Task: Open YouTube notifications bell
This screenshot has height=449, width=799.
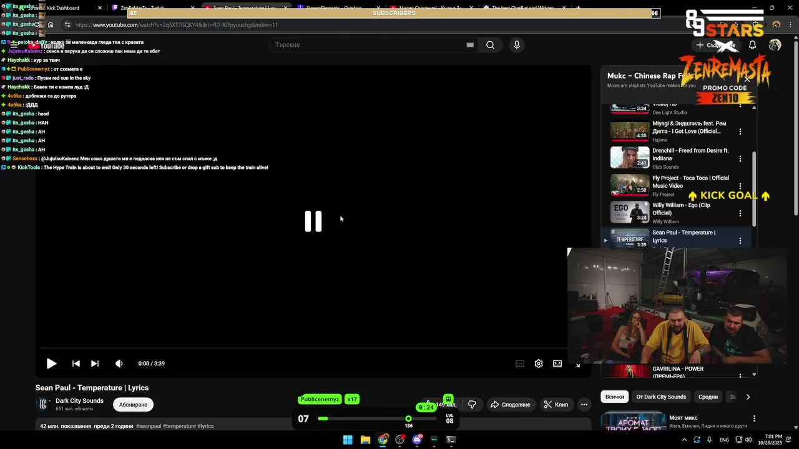Action: pos(752,45)
